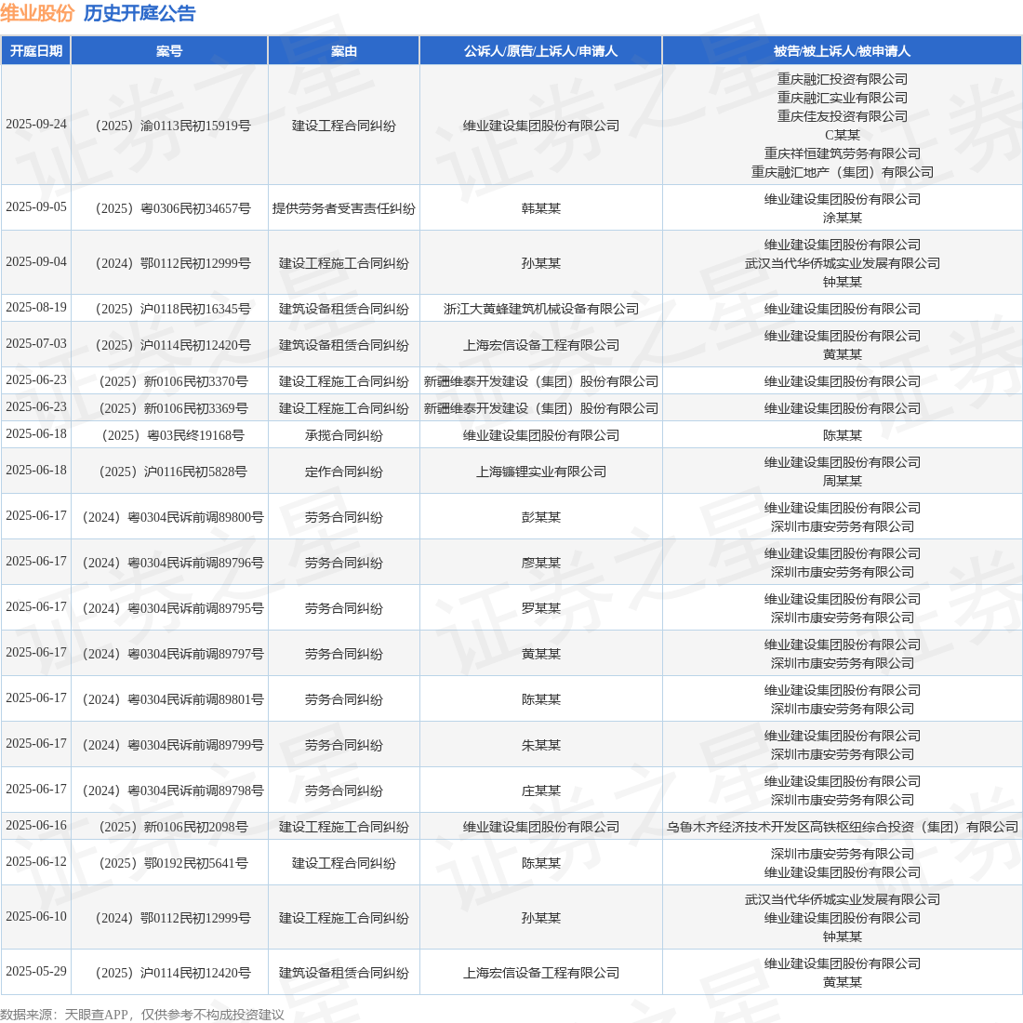Select date cell 2025-06-16

pos(36,825)
